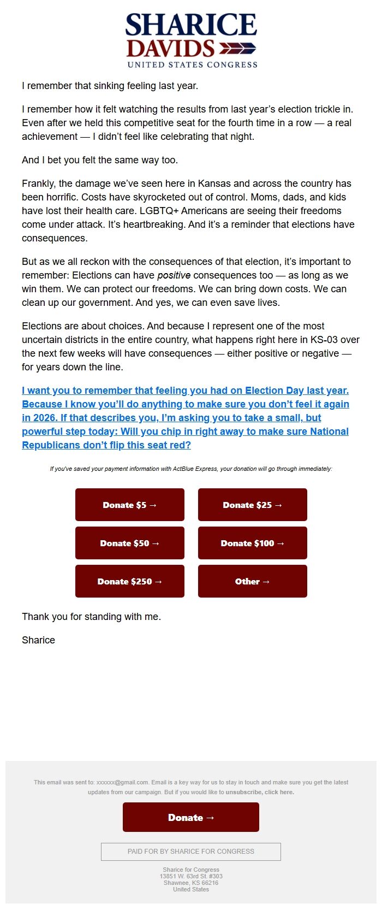Viewport: 382px width, 904px height.
Task: Click Sharice's signature at the email close
Action: 38,640
